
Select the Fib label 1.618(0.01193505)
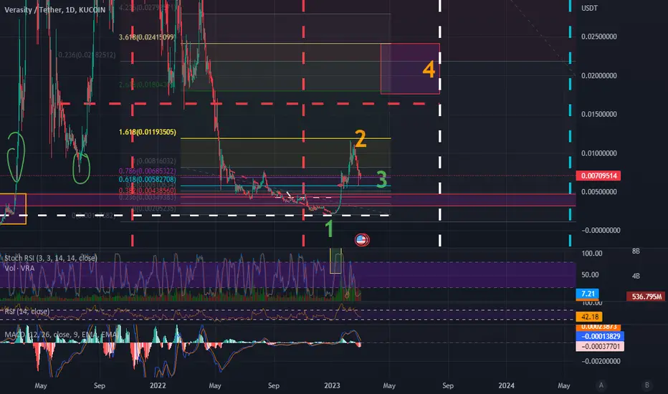[x=148, y=132]
